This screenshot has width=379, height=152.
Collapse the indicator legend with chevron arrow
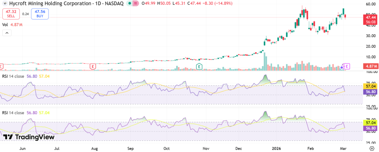pyautogui.click(x=7, y=33)
